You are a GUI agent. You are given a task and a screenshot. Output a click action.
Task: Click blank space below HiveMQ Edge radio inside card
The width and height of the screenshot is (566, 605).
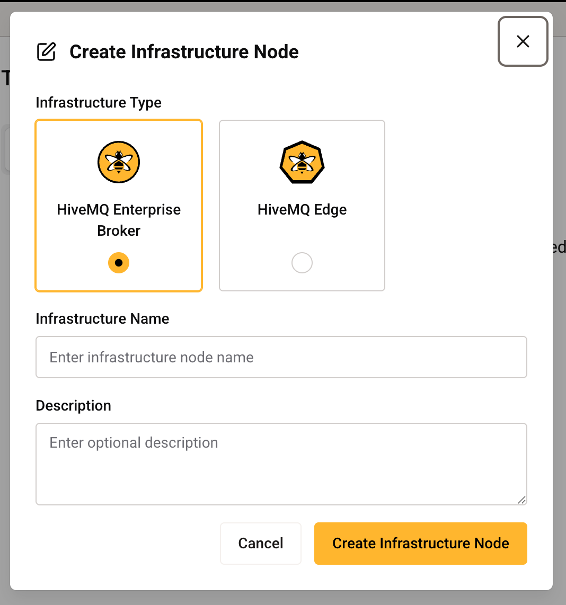point(302,282)
